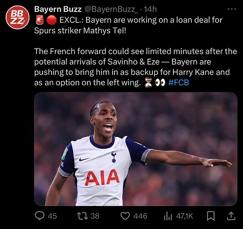Image resolution: width=243 pixels, height=229 pixels.
Task: Open the @BayernBuzz_ handle
Action: coord(111,9)
